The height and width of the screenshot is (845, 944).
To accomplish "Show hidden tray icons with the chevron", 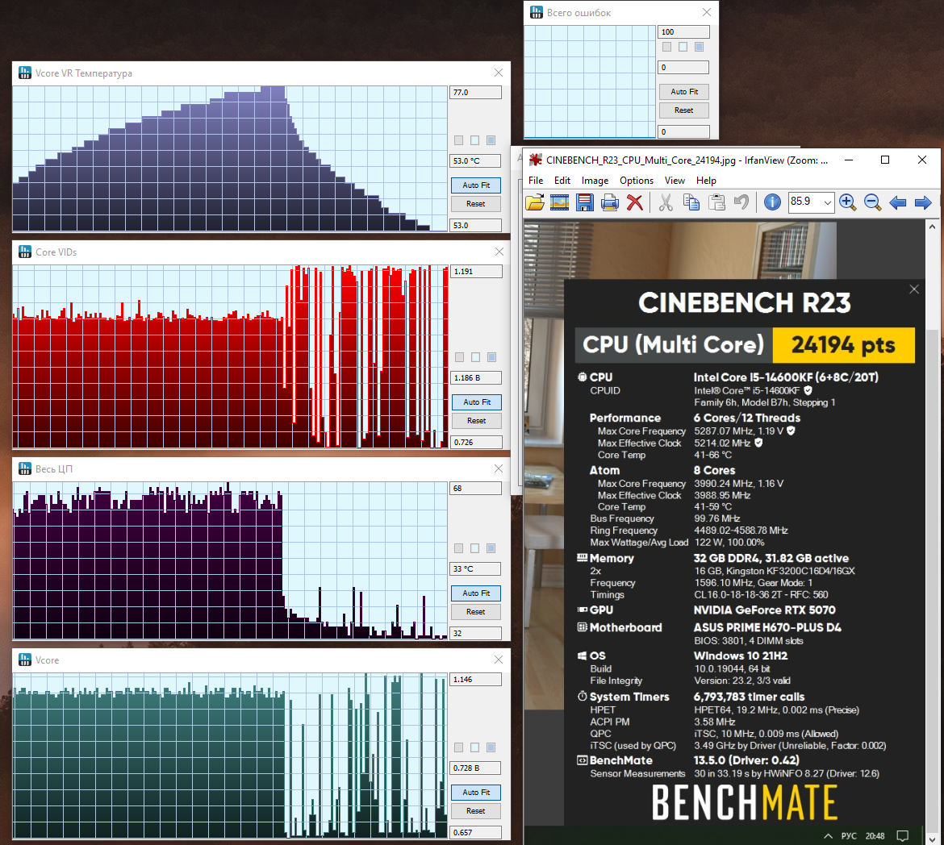I will point(829,836).
